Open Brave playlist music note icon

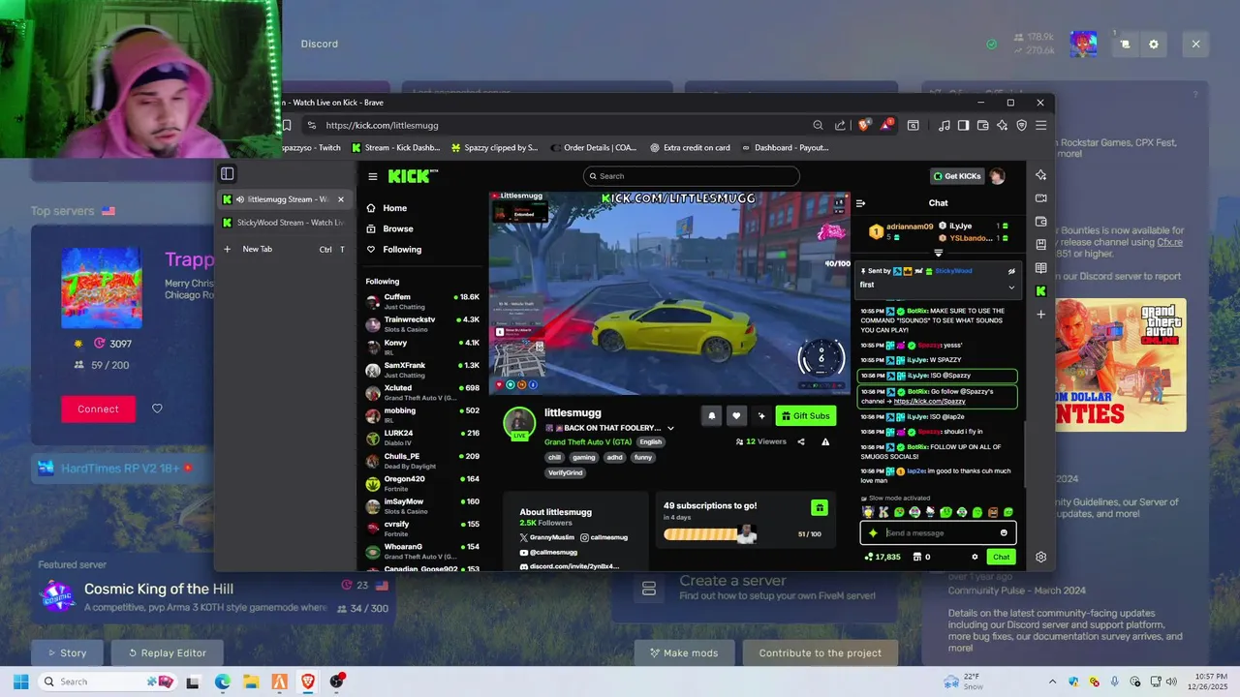coord(945,125)
